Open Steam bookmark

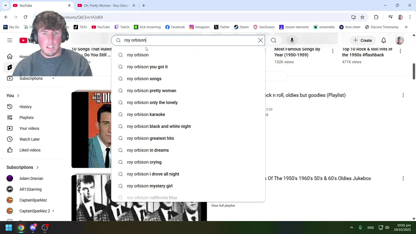(x=241, y=27)
